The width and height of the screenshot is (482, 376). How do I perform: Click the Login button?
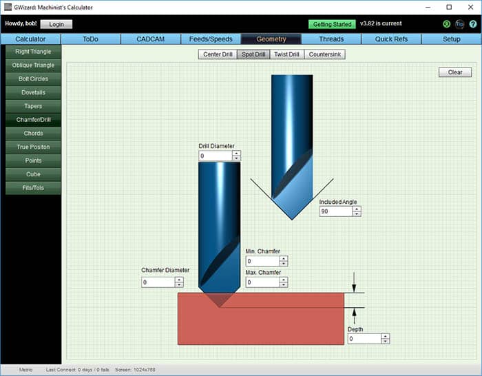pyautogui.click(x=56, y=24)
